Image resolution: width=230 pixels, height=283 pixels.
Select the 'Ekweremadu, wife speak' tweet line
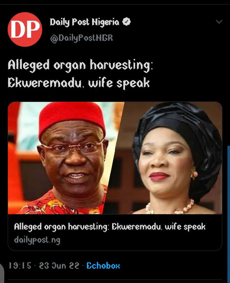coord(79,83)
